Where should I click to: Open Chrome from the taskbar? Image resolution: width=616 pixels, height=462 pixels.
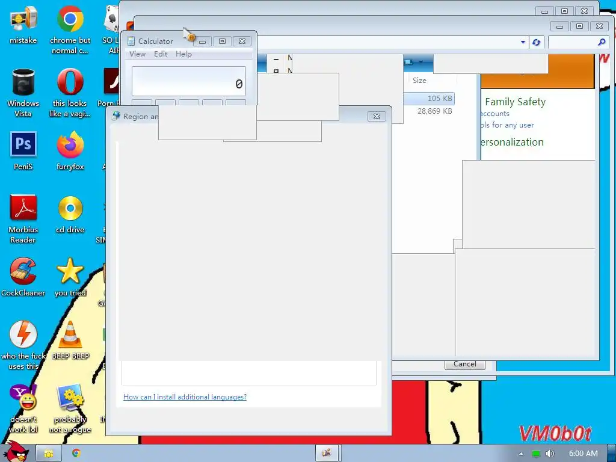(x=76, y=454)
